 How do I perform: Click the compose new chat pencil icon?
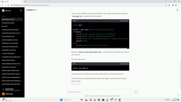21,10
